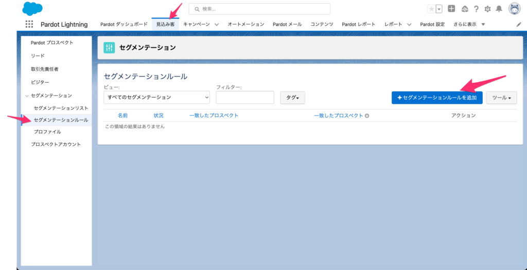Screen dimensions: 527x270
Task: Click the info icon beside 一致したプロスペクト
Action: tap(367, 115)
